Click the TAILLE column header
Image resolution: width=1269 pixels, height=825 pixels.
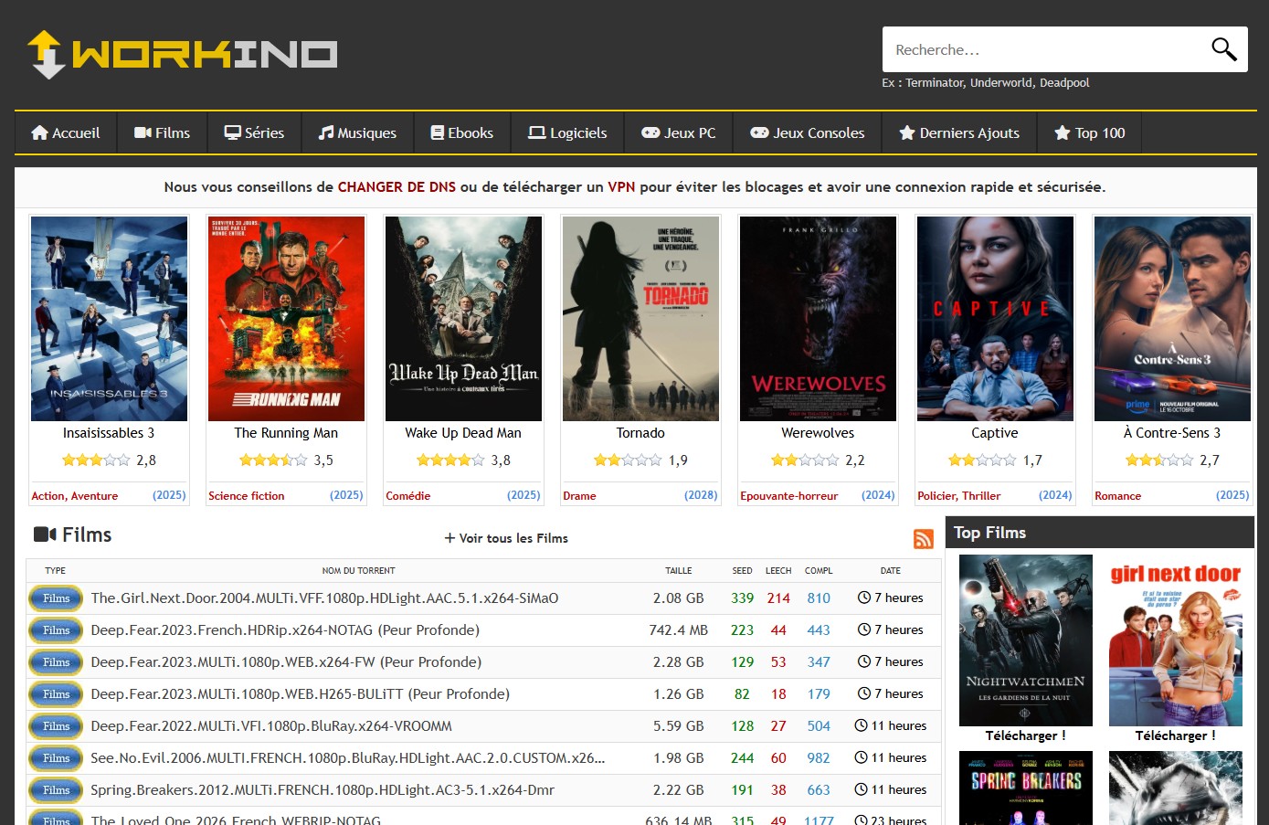679,571
